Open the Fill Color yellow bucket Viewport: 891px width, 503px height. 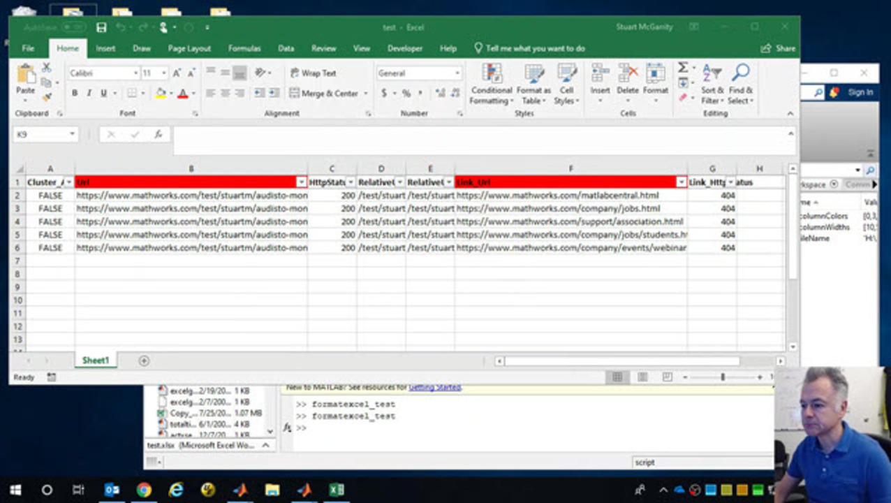[x=161, y=93]
